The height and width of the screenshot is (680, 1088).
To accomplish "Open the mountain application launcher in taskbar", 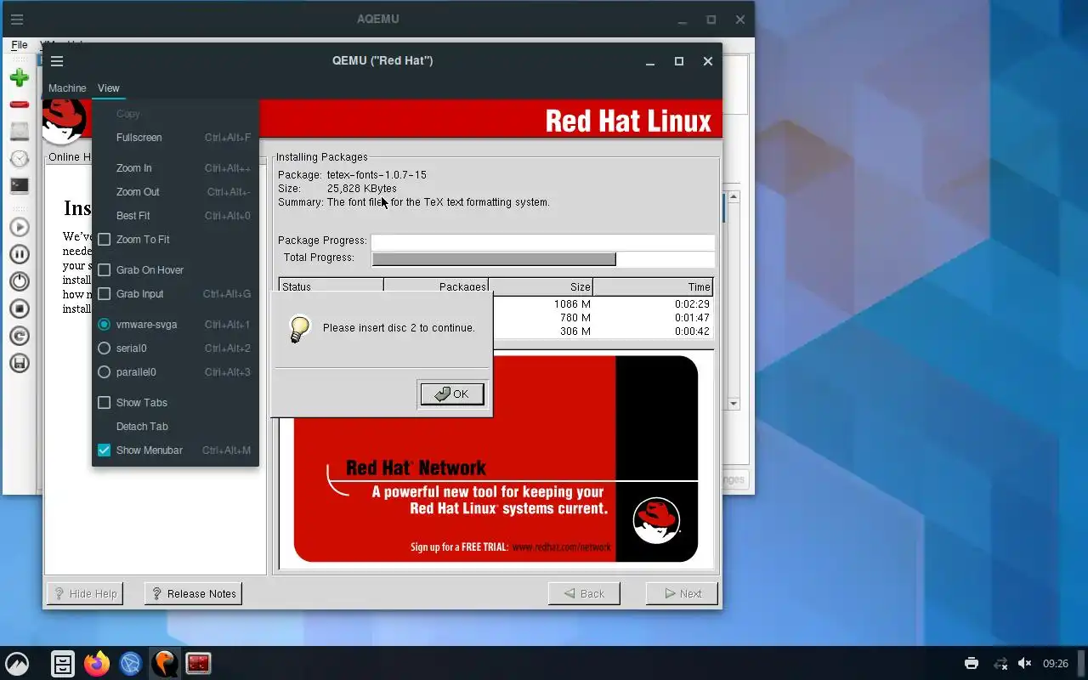I will 17,664.
